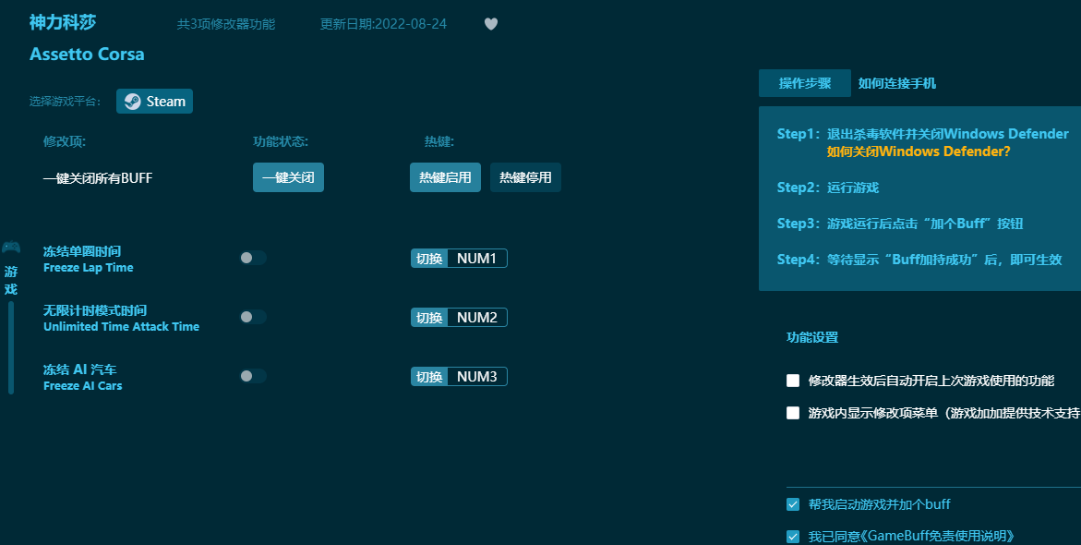Open GameBuff免责使用说明 link

tap(938, 536)
